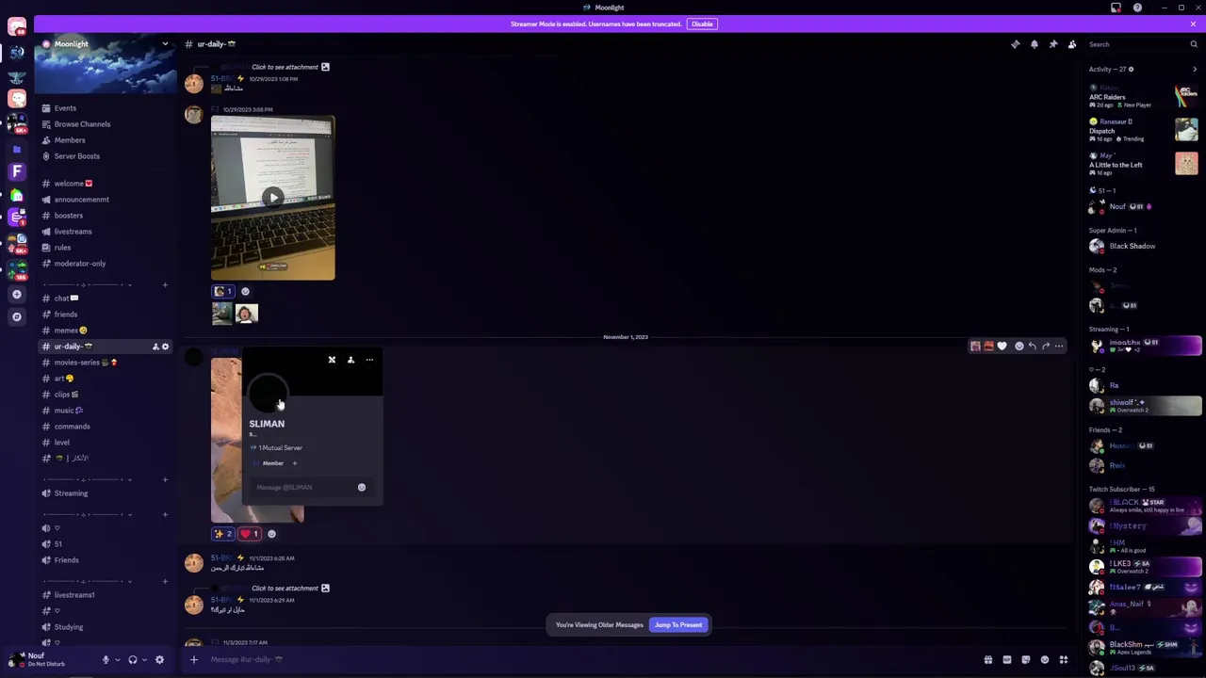Open Discord Direct Messages home
This screenshot has width=1206, height=678.
click(x=17, y=27)
